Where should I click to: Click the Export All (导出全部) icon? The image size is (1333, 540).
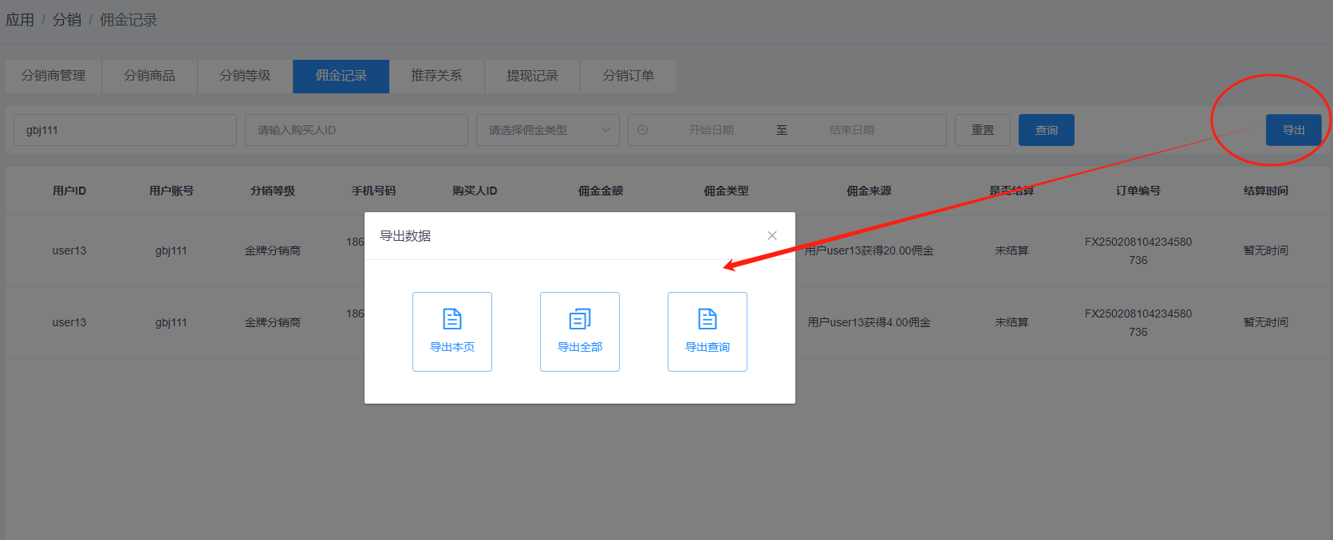(579, 320)
